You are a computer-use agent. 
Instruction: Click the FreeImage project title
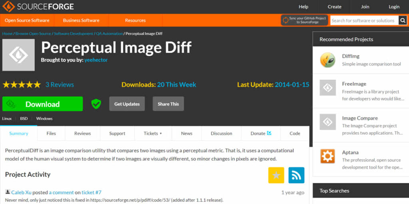point(354,84)
